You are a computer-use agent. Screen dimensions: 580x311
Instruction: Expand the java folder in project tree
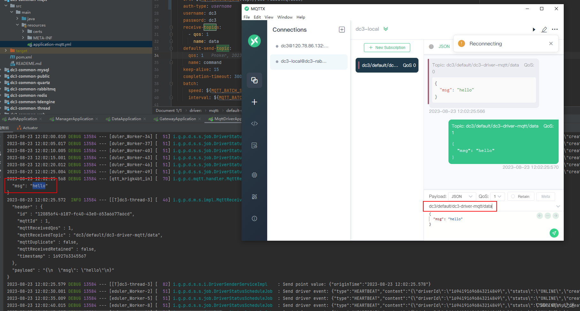(18, 19)
